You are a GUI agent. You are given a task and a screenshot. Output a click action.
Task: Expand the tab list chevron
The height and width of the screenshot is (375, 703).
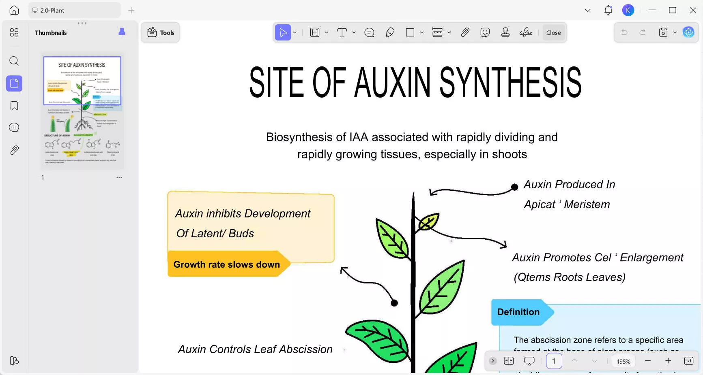(588, 10)
